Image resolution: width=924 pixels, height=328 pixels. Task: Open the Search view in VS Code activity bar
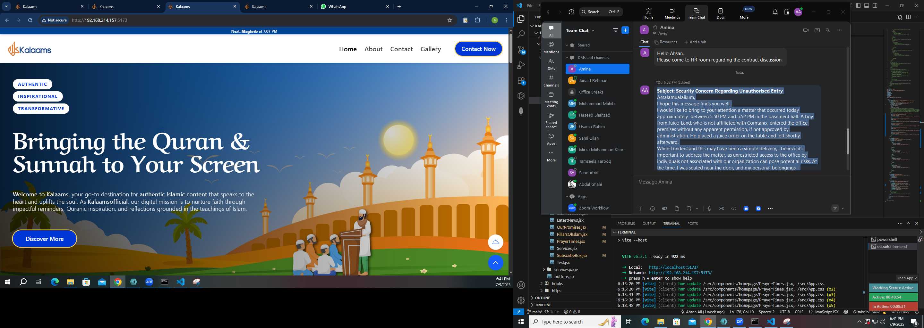point(521,34)
